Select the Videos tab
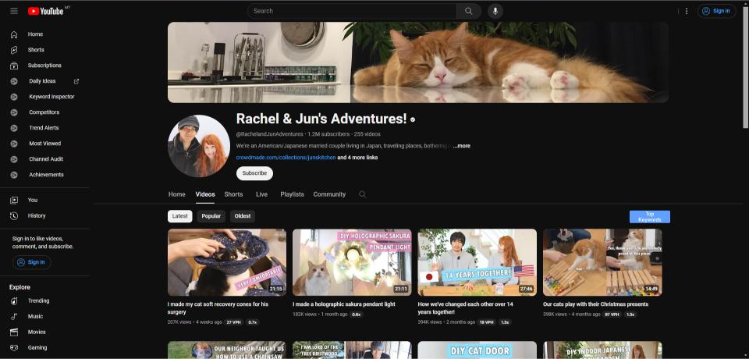This screenshot has width=749, height=359. [x=205, y=194]
